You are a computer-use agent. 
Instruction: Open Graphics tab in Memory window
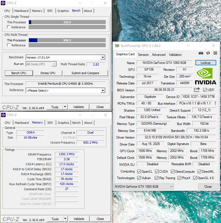[x=63, y=123]
